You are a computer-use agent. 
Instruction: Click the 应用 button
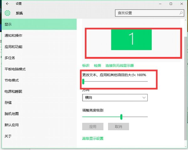93,127
